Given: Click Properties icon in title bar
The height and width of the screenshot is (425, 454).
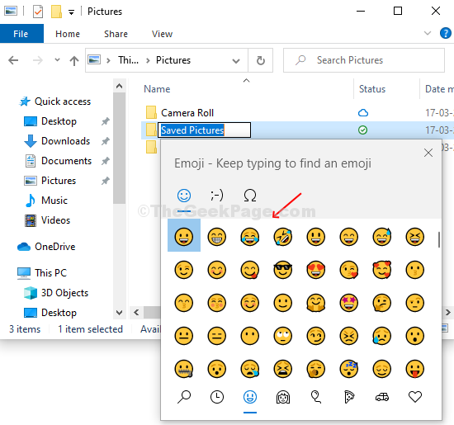Looking at the screenshot, I should [x=38, y=12].
